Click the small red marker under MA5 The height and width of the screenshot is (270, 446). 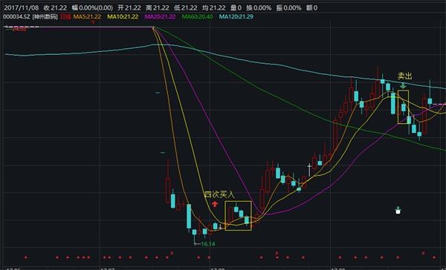(x=92, y=22)
